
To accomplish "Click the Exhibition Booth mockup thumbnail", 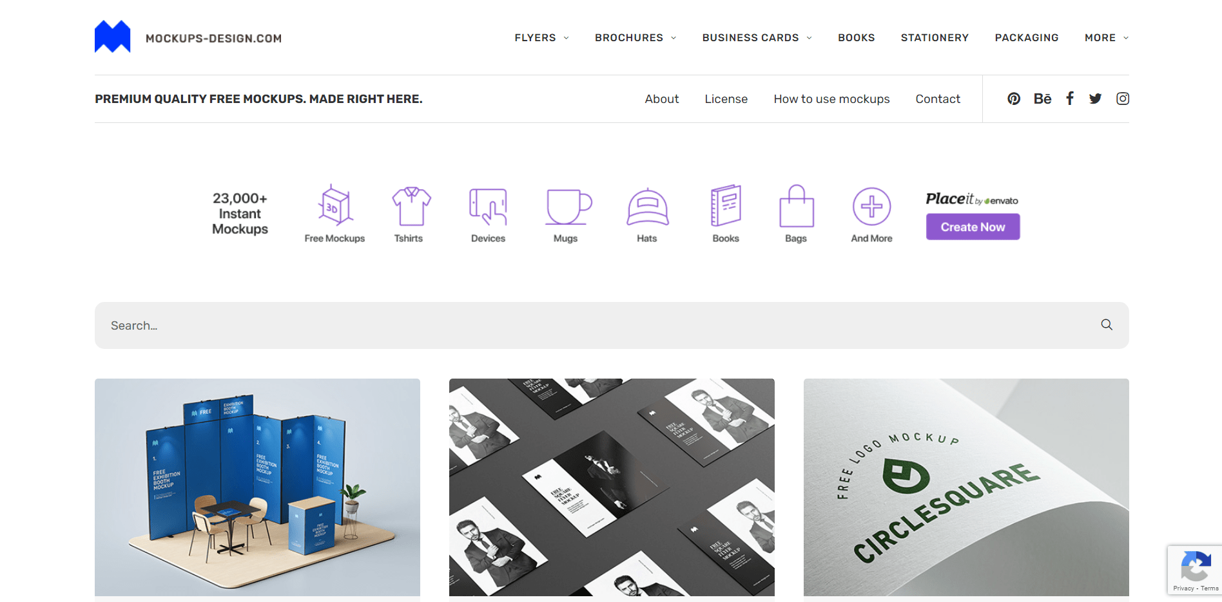I will [x=257, y=487].
